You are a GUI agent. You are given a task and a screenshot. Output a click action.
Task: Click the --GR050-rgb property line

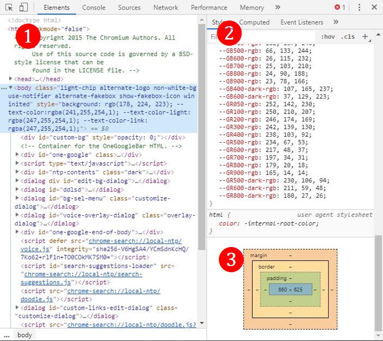coord(267,104)
